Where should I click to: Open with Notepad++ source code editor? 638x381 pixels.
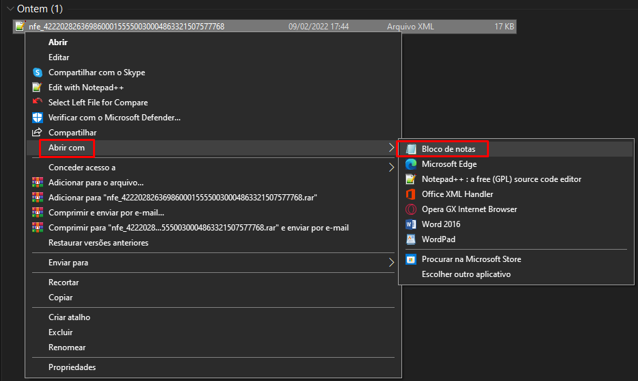coord(501,179)
